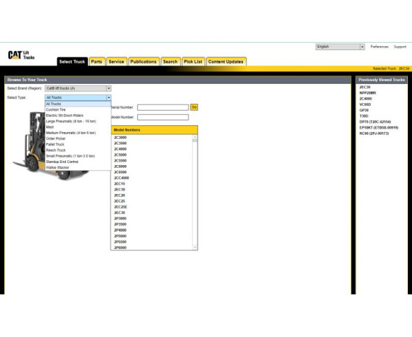Focus the Serial Number input field
Screen dimensions: 412x337
pos(162,107)
